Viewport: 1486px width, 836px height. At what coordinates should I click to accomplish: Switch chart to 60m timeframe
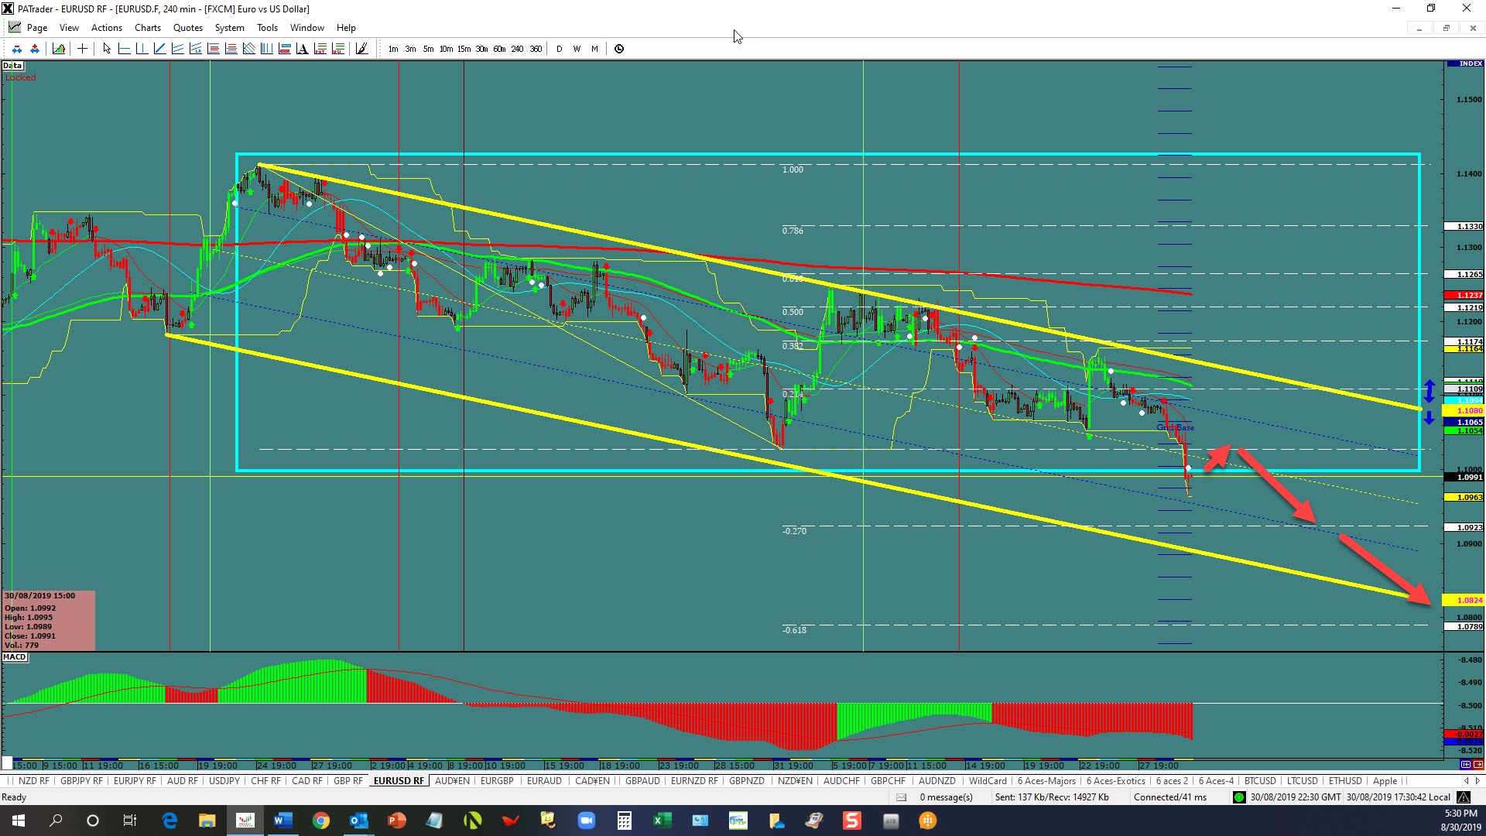(499, 49)
